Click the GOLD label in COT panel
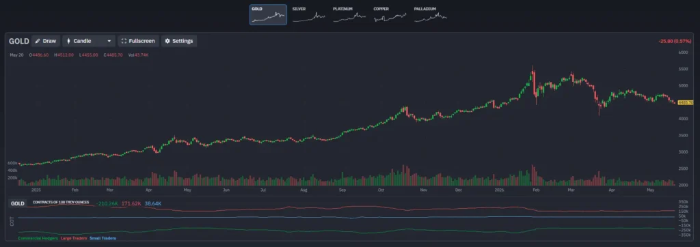The height and width of the screenshot is (247, 700). [17, 203]
